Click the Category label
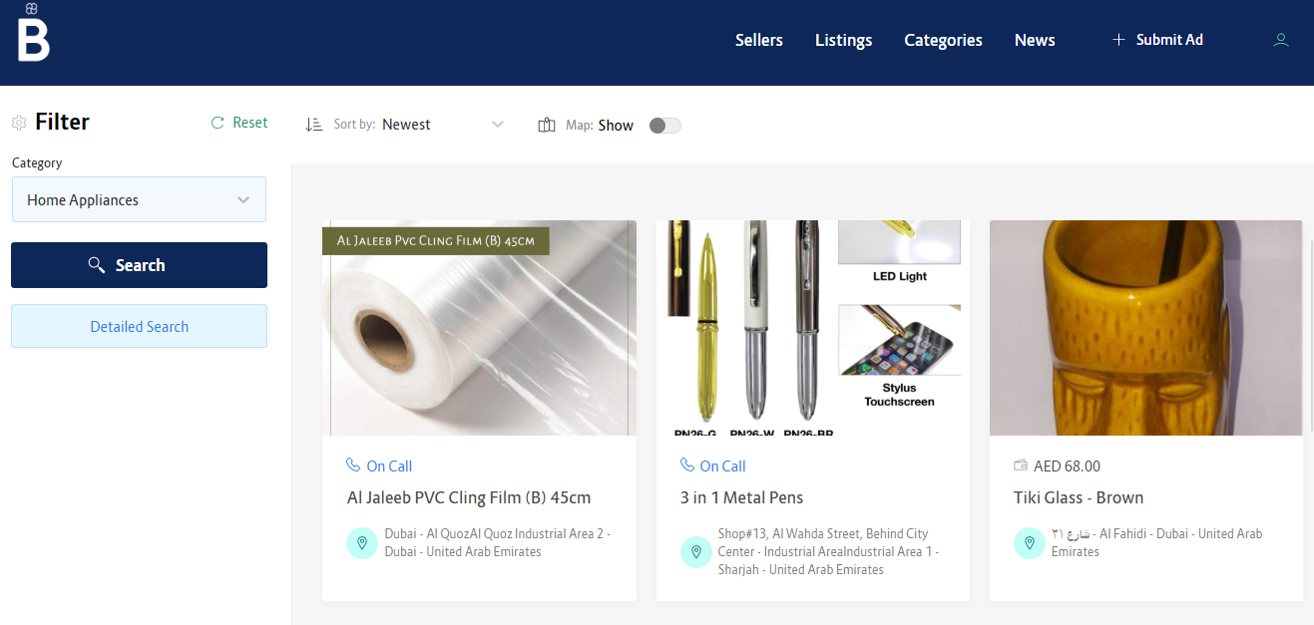1314x625 pixels. tap(37, 162)
